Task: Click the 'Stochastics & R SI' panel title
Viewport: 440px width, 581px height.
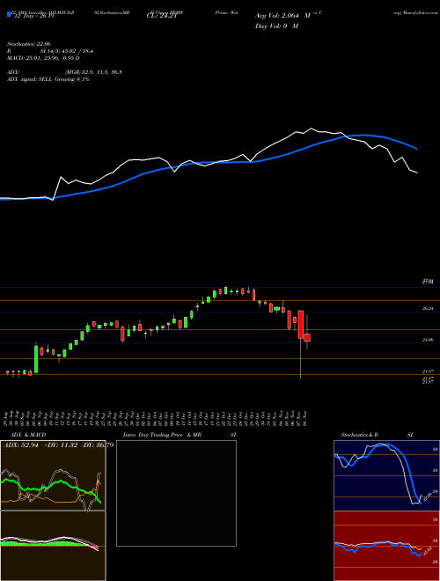Action: pos(377,435)
